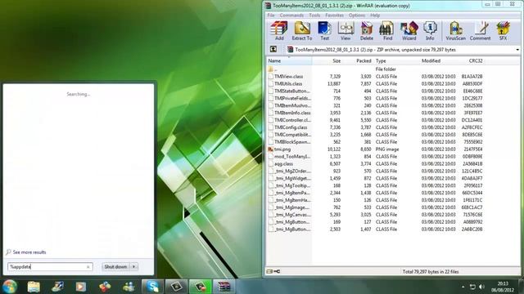
Task: Click the SFX toolbar icon
Action: (x=503, y=31)
